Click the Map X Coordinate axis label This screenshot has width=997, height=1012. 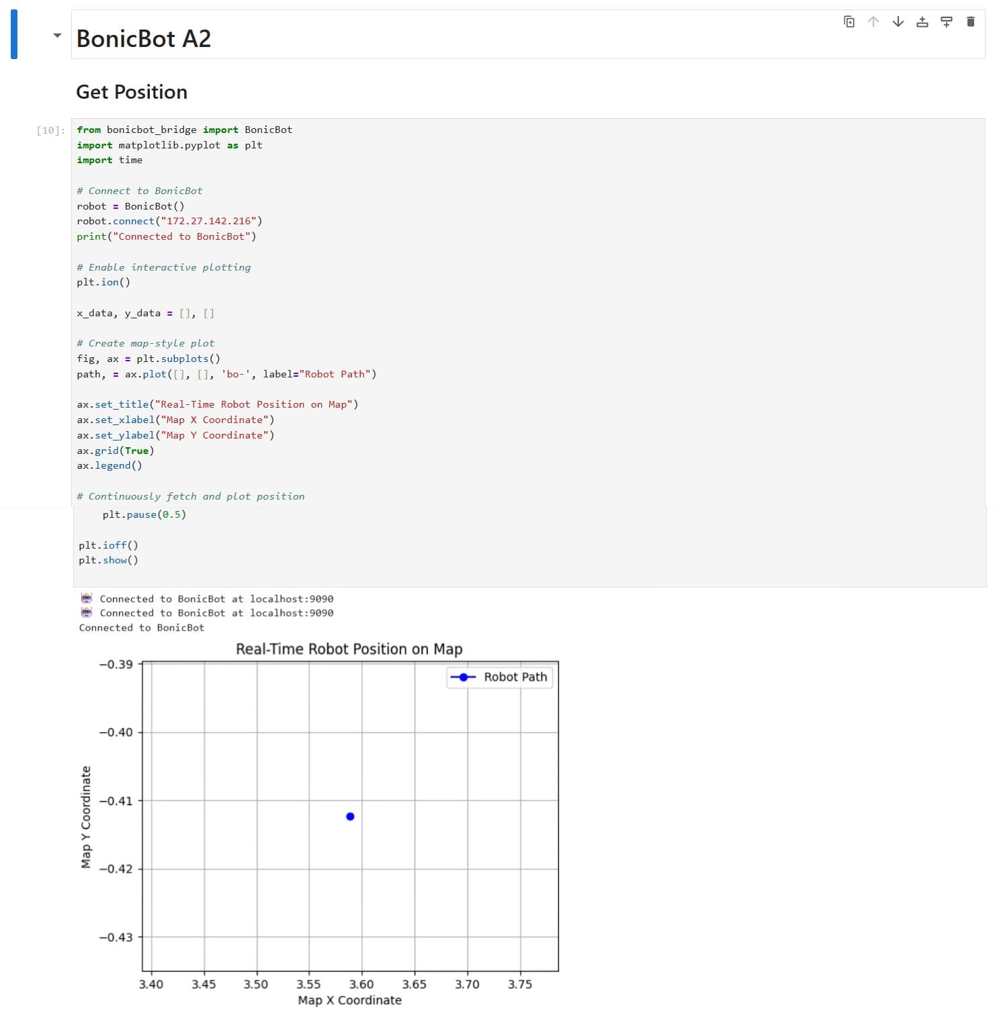349,999
